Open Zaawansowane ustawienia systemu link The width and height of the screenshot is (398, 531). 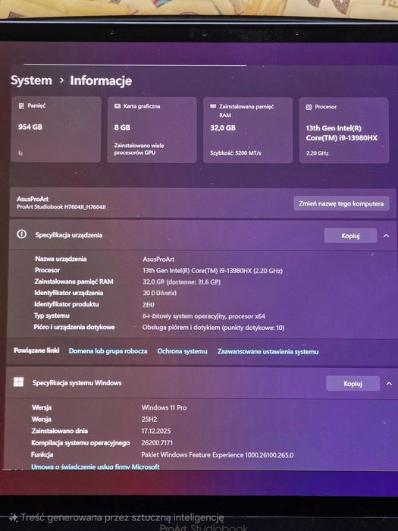(268, 351)
